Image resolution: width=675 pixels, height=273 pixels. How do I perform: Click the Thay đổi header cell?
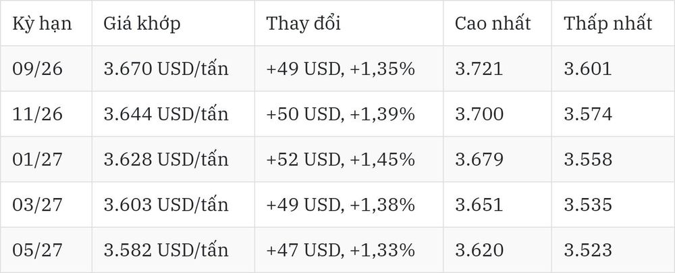pos(349,23)
